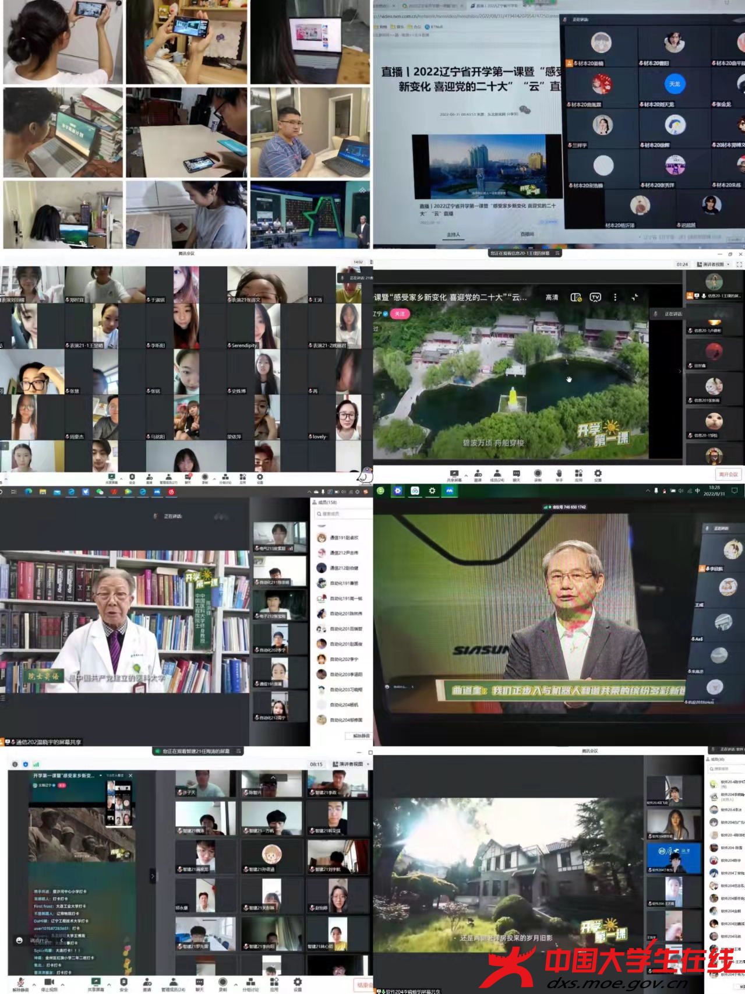The image size is (745, 994).
Task: Open the three-dot more menu on video
Action: click(615, 297)
